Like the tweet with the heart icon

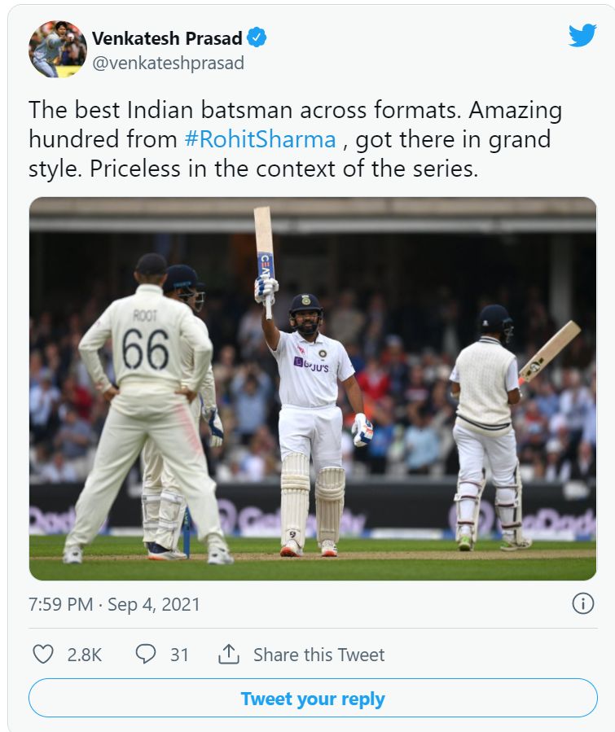click(42, 654)
